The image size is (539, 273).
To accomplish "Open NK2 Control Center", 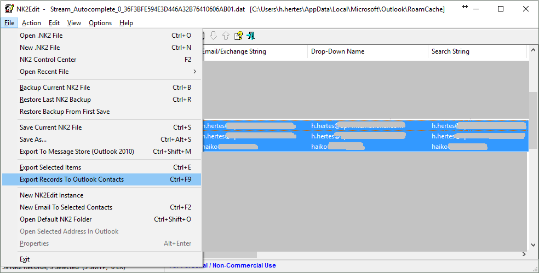I will click(101, 60).
